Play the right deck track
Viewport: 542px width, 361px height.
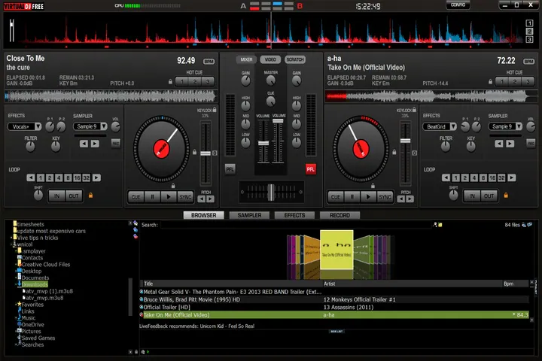tap(368, 197)
